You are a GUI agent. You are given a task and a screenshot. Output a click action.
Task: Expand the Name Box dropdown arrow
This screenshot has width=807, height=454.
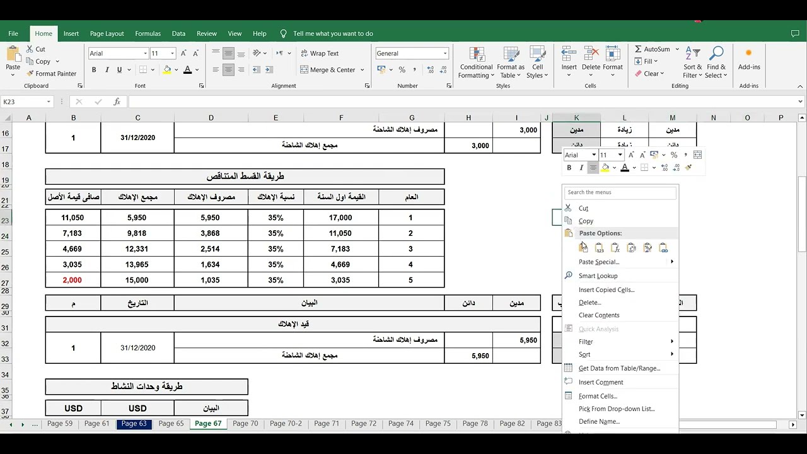49,102
